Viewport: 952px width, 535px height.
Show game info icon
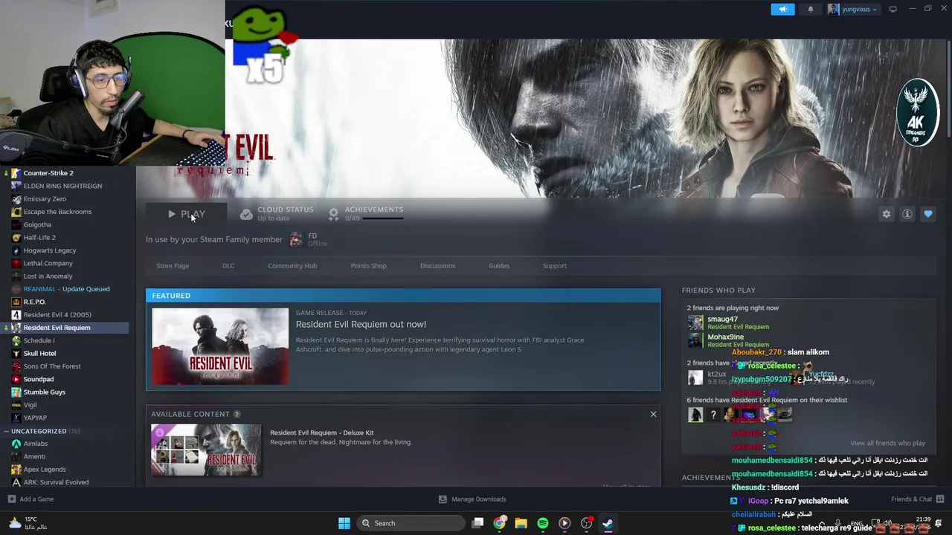(x=907, y=214)
